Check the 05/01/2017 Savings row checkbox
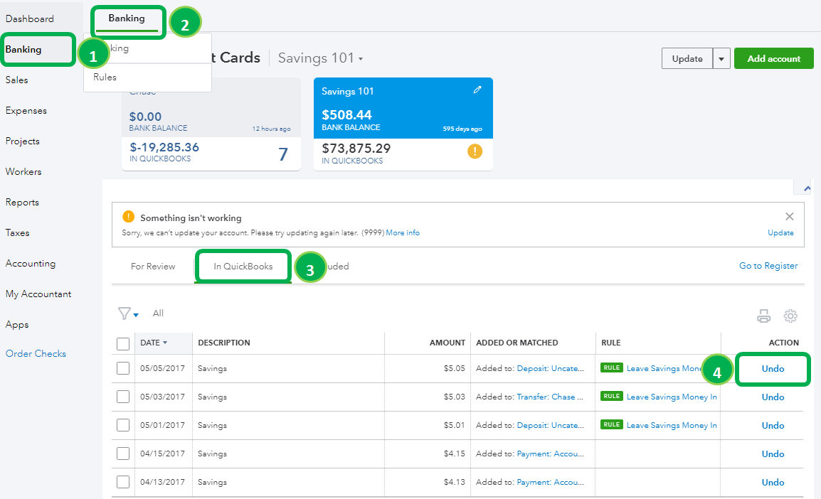Image resolution: width=821 pixels, height=499 pixels. click(123, 425)
